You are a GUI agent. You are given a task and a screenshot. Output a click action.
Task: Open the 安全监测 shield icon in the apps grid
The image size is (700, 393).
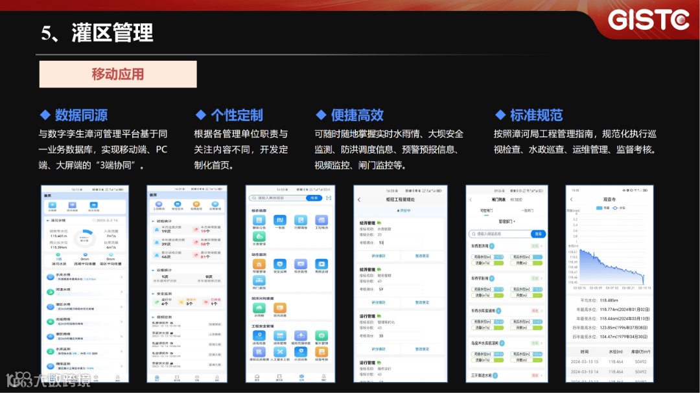(x=280, y=264)
